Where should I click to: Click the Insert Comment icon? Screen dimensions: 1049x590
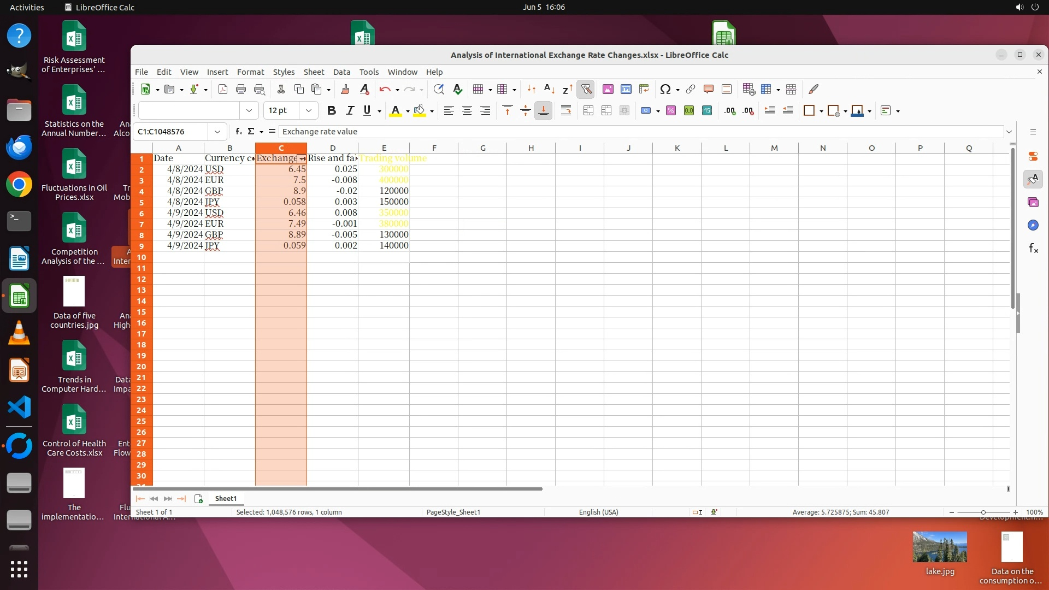[x=709, y=89]
